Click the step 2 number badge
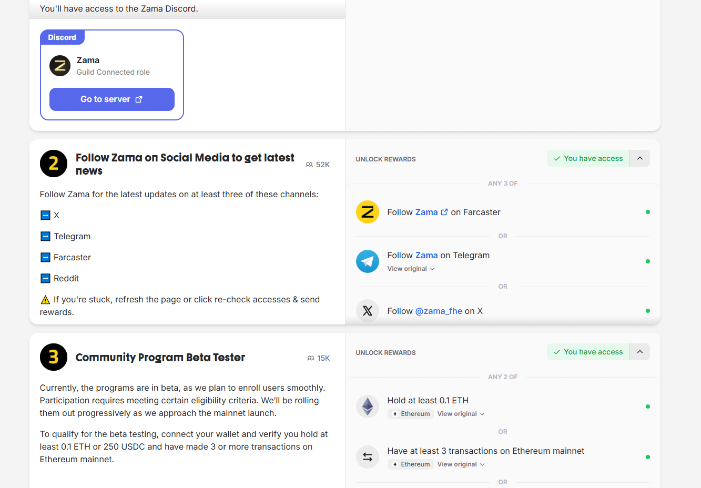This screenshot has height=488, width=701. click(x=54, y=164)
